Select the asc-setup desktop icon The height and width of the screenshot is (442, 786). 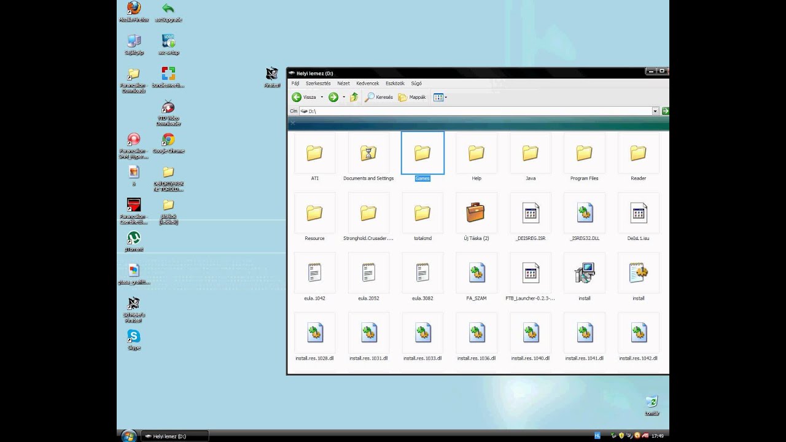[168, 45]
